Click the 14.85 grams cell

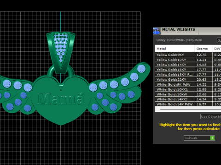204,65
